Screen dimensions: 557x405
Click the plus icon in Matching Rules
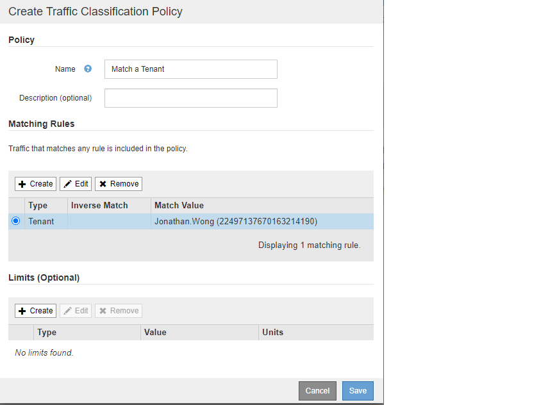pos(22,184)
